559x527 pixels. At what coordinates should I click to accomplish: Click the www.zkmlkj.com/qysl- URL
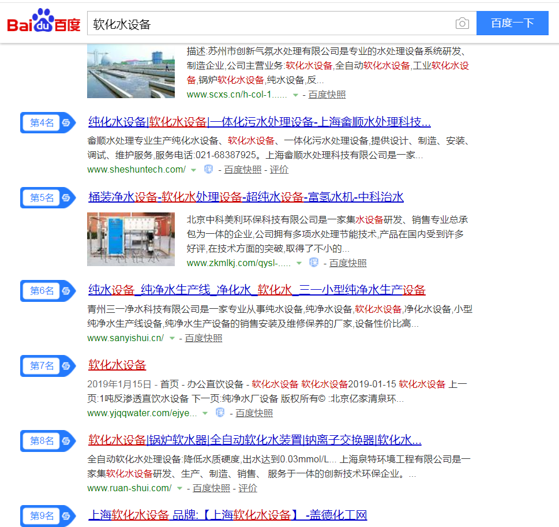click(239, 263)
